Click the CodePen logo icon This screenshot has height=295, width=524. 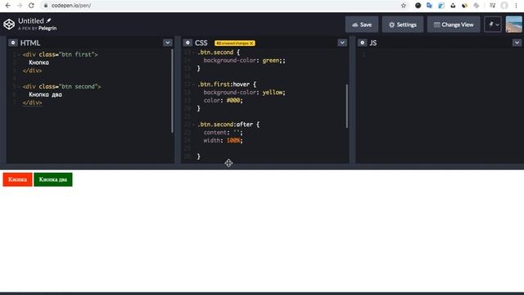9,24
